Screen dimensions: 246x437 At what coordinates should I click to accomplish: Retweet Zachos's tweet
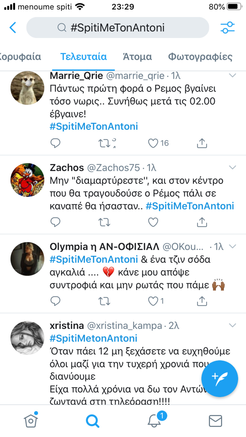104,222
